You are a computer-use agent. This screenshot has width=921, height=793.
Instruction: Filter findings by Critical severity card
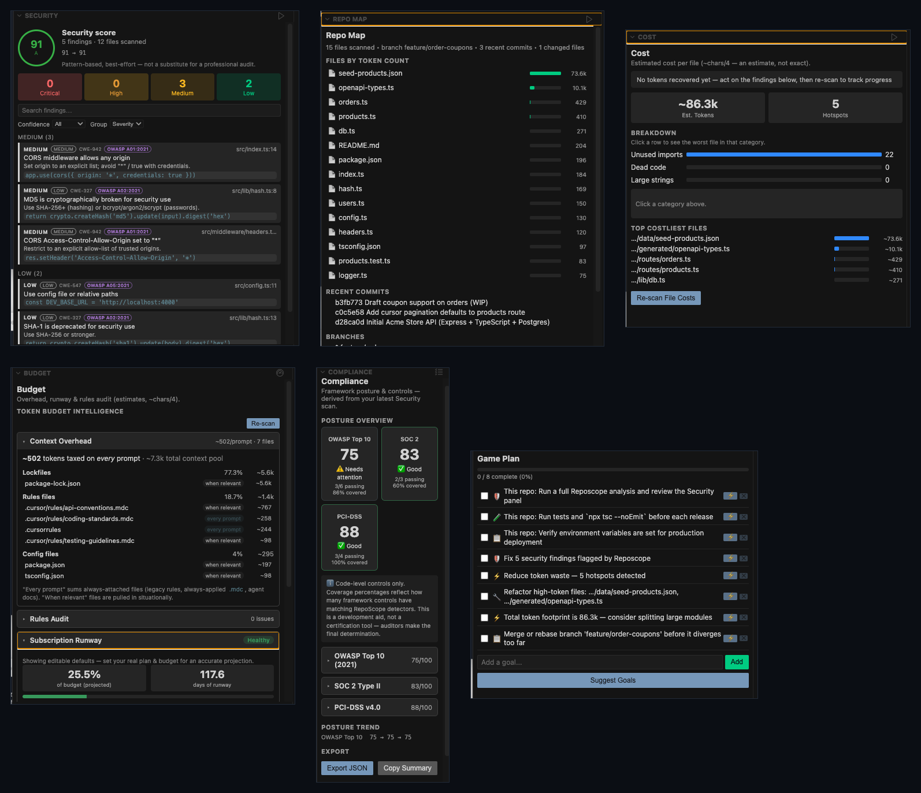pos(50,87)
